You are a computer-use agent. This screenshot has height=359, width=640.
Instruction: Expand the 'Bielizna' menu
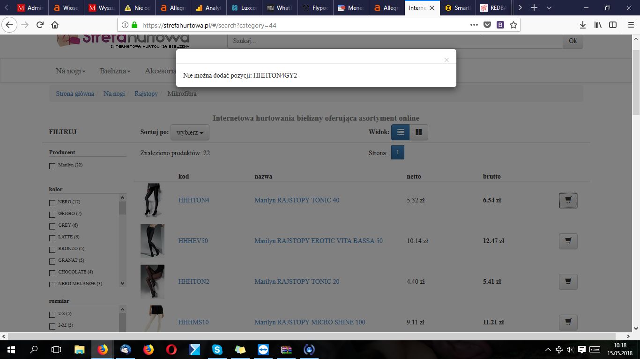point(115,71)
